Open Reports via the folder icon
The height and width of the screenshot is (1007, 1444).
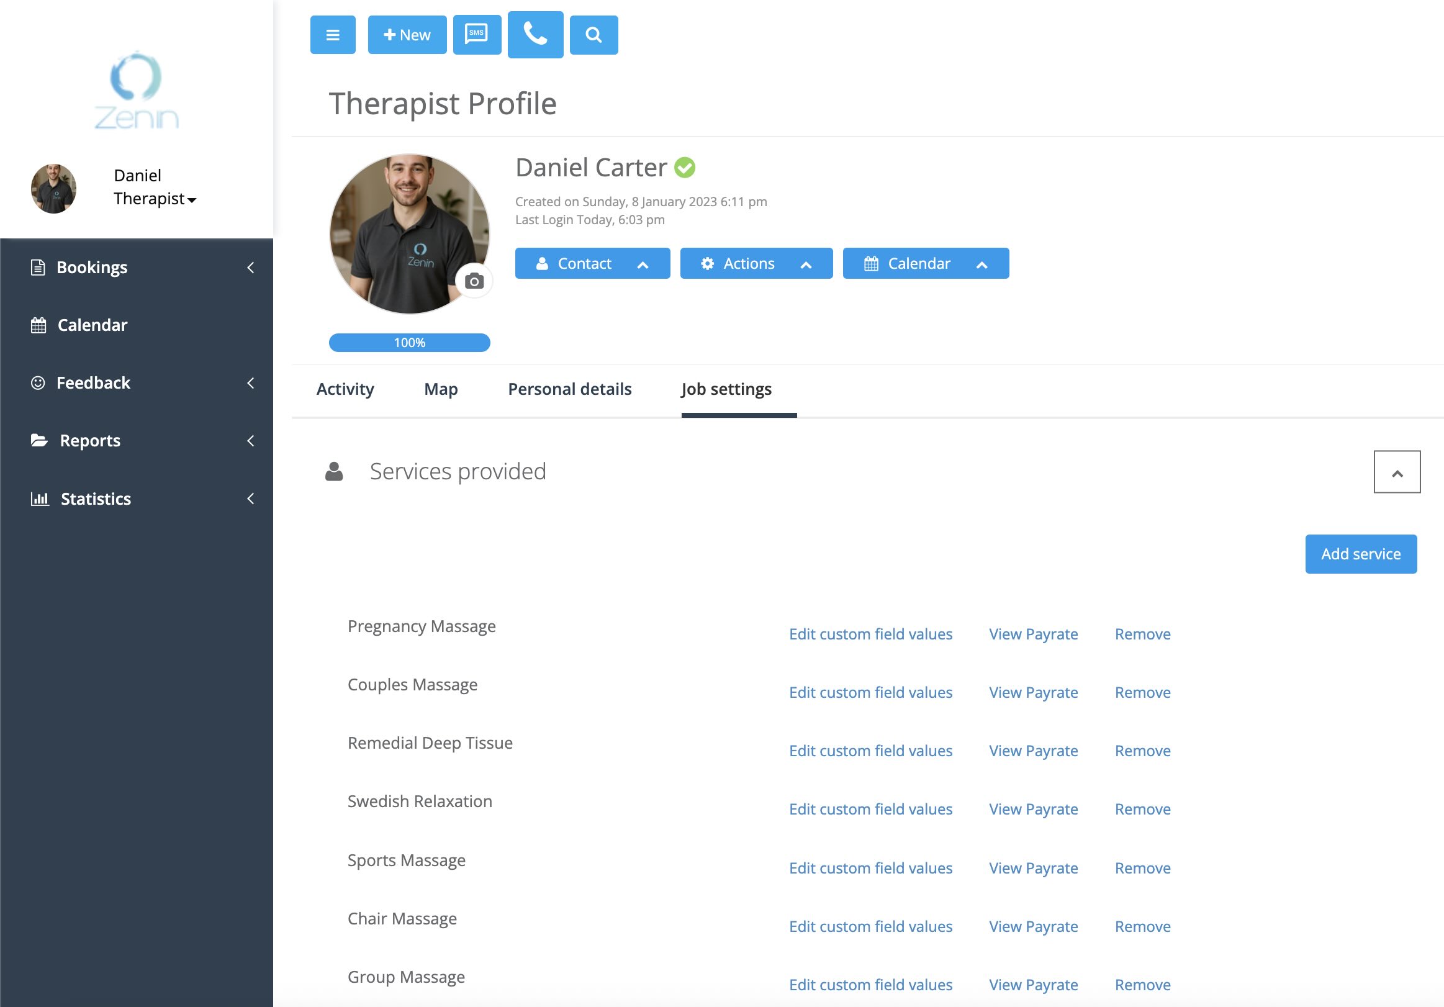click(40, 440)
